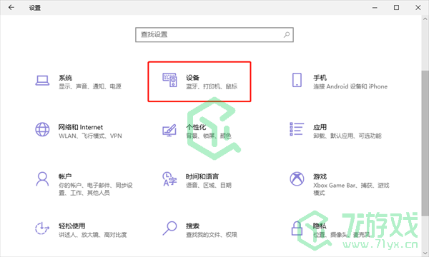This screenshot has width=429, height=257.
Task: Open the 应用 list icon
Action: click(x=297, y=129)
